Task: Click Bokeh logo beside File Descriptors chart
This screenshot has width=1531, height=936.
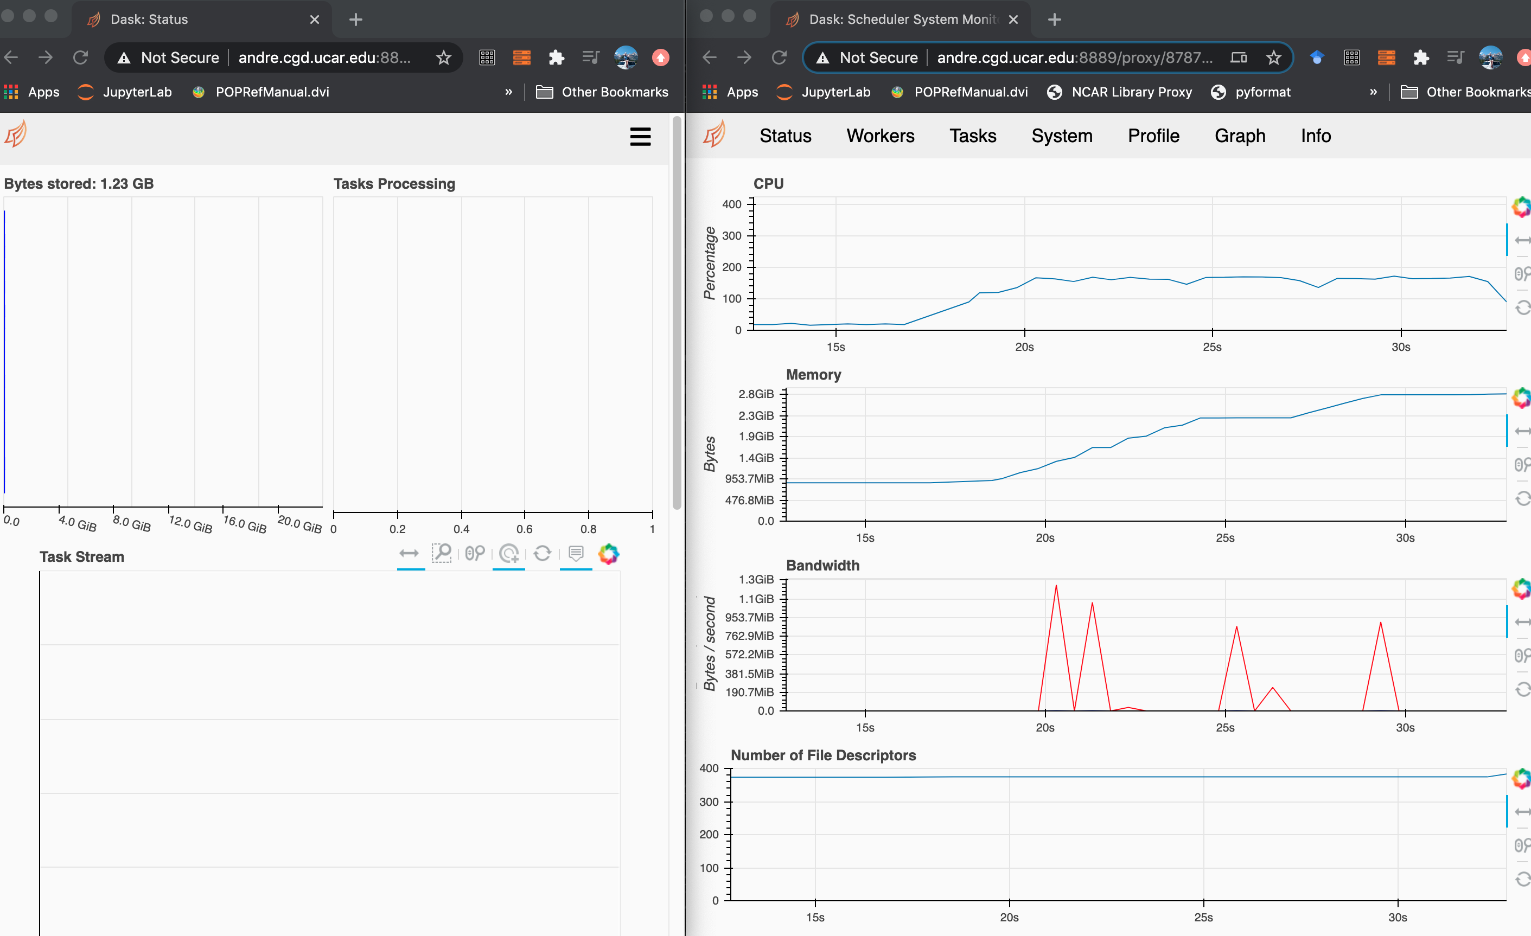Action: (1522, 779)
